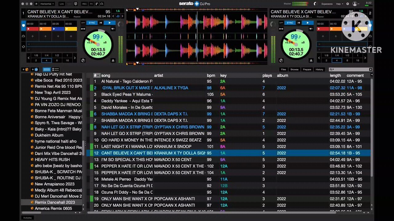Click in the library search field

[x=351, y=69]
